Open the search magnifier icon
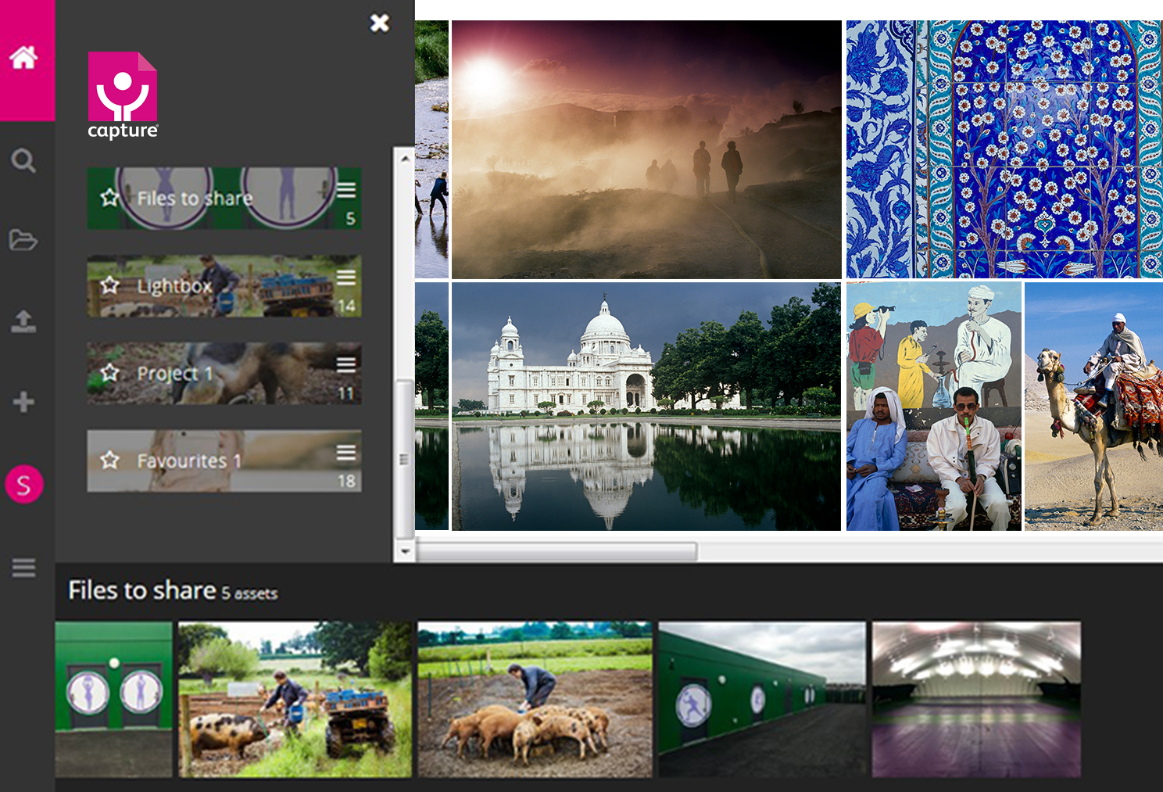Screen dimensions: 1163x792 click(x=23, y=161)
